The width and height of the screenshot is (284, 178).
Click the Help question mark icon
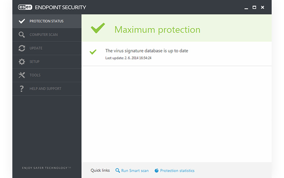click(x=21, y=89)
